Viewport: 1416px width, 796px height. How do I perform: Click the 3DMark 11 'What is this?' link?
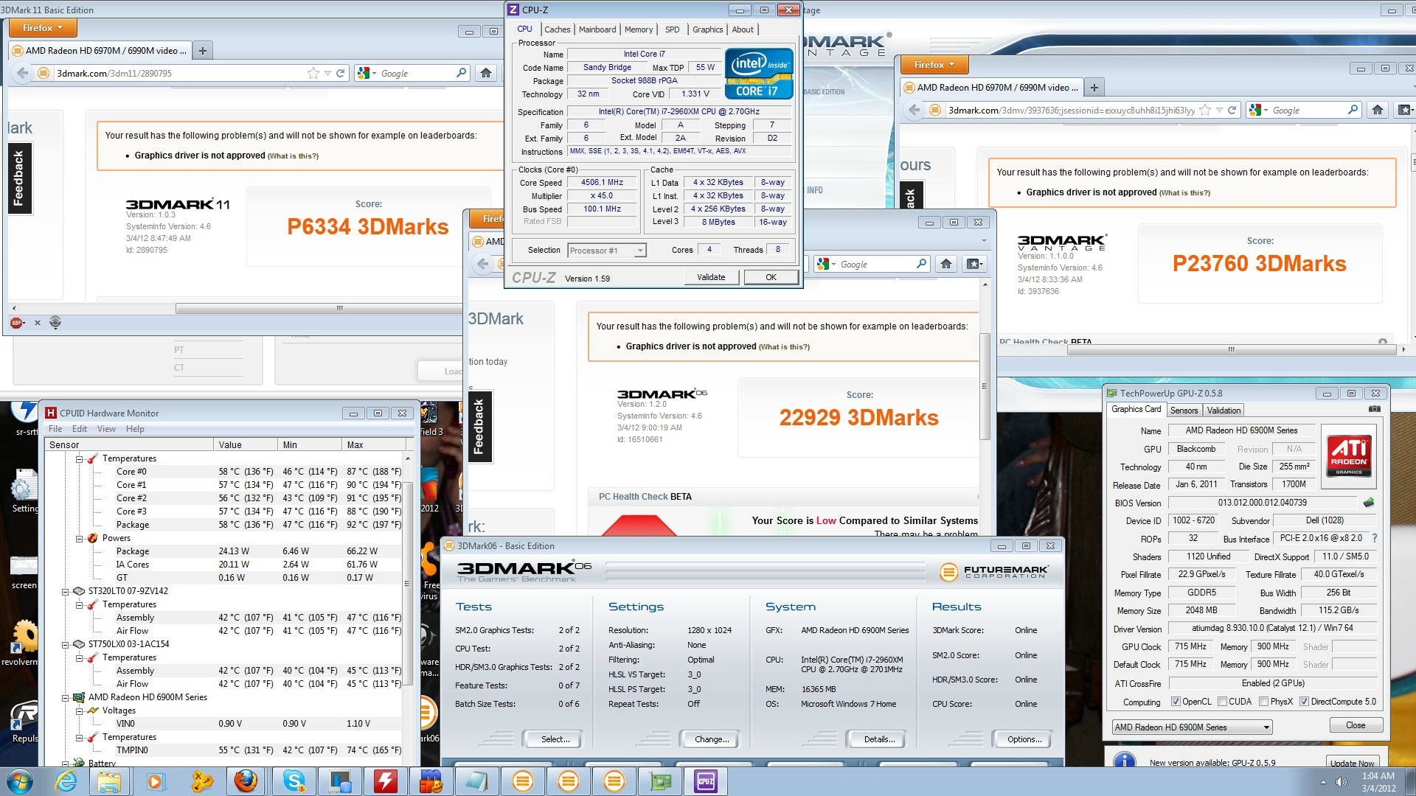[x=293, y=156]
